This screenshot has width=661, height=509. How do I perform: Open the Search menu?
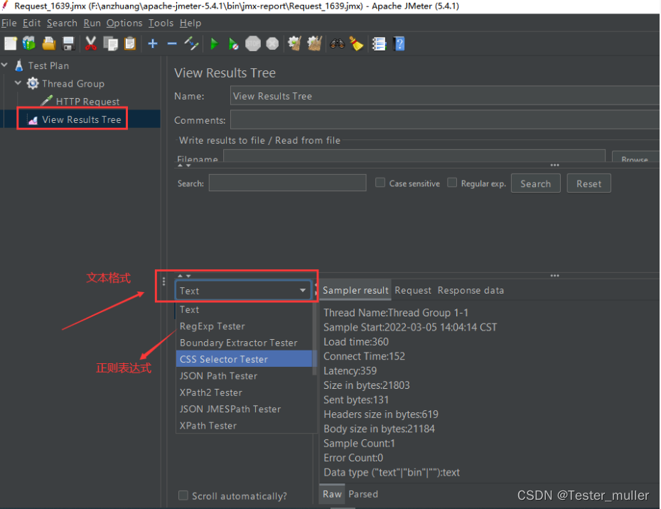(62, 23)
